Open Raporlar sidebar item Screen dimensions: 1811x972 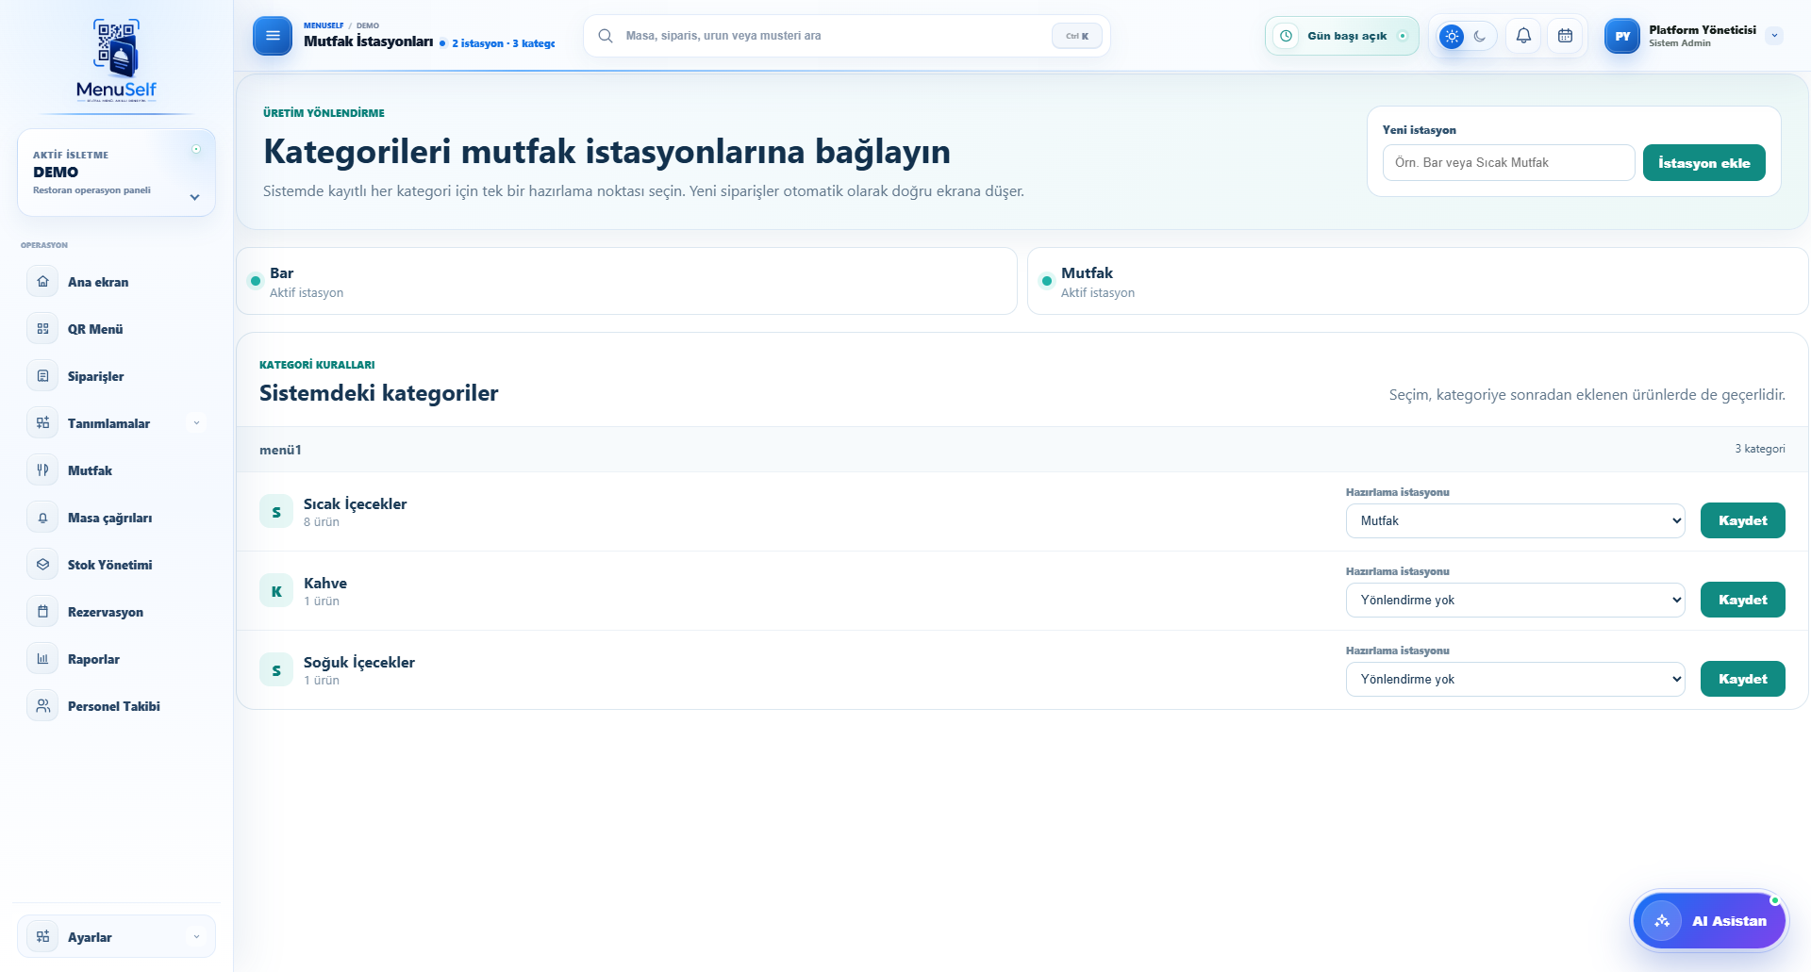coord(116,659)
